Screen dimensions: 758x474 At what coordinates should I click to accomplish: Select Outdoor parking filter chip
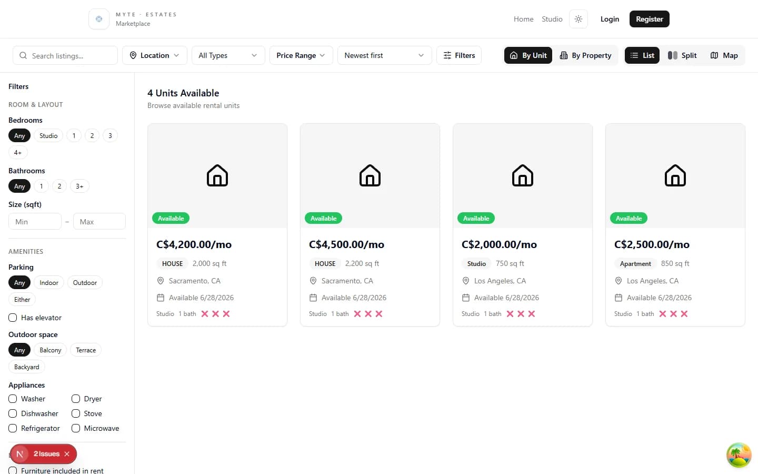click(85, 283)
